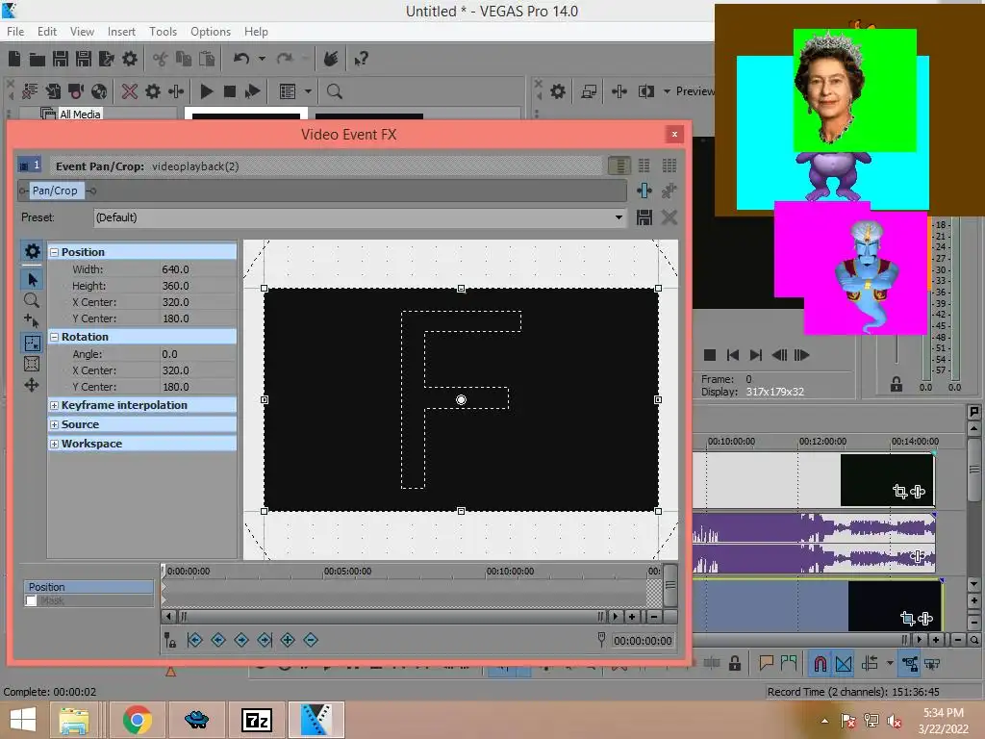Open the View menu
This screenshot has height=739, width=985.
tap(82, 32)
